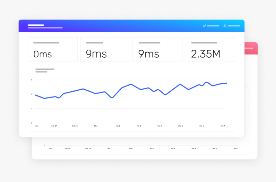The height and width of the screenshot is (182, 276).
Task: Click the 'Mar 5' label in the front chart
Action: point(180,126)
